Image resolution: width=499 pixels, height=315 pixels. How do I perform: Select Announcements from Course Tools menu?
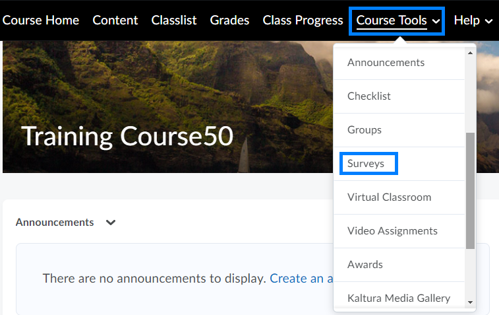click(x=386, y=63)
